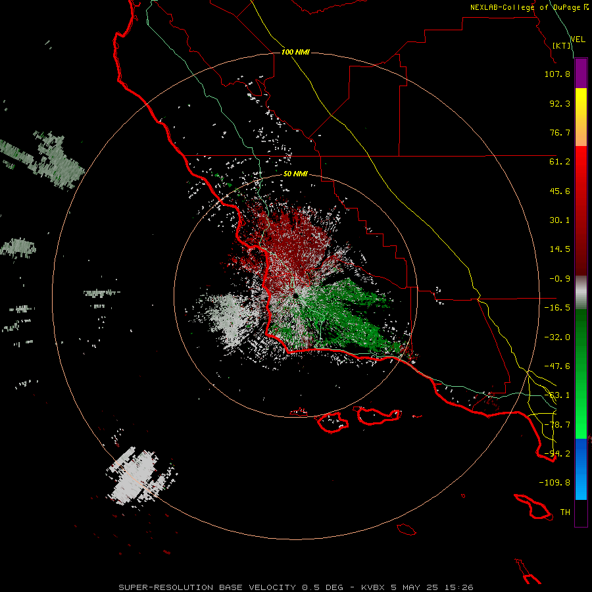Click the TH label on the legend
The height and width of the screenshot is (592, 592).
(565, 512)
